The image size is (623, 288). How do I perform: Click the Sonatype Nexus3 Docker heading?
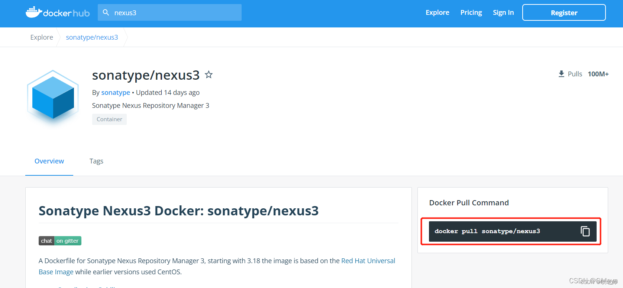178,211
